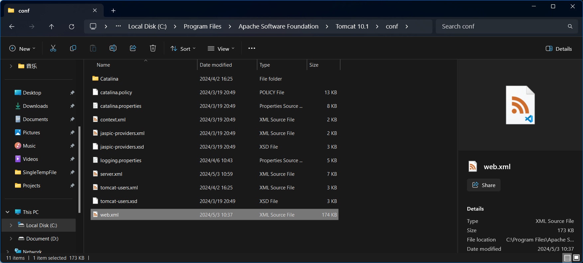
Task: Unpin Documents pin icon
Action: tap(72, 119)
